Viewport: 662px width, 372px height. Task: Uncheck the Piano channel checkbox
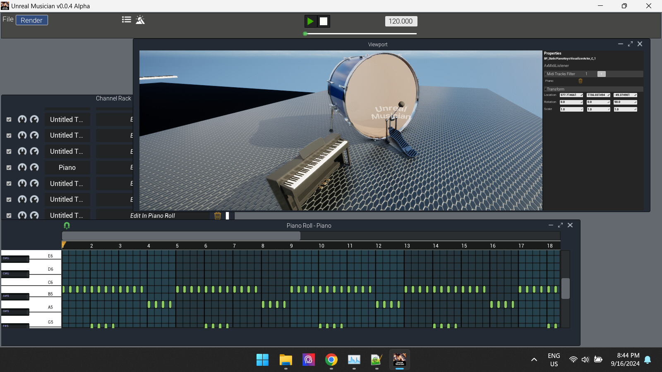click(x=9, y=167)
